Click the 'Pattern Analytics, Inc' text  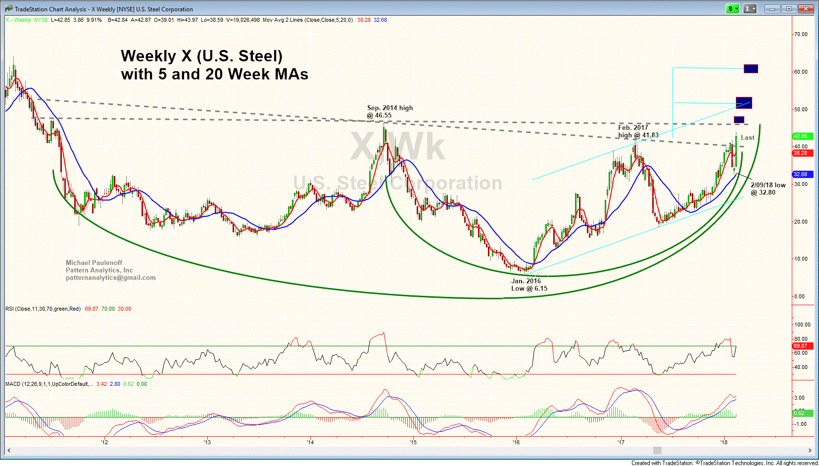click(x=99, y=270)
